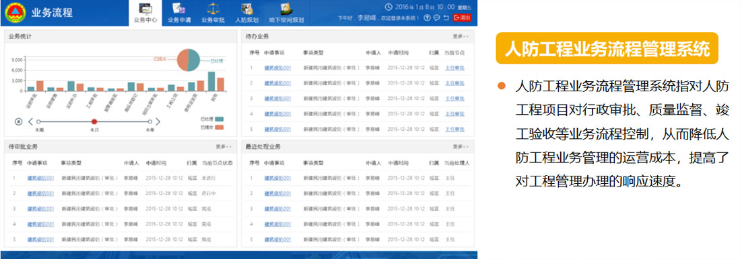Toggle the teal 已处理 legend swatch
The height and width of the screenshot is (259, 740).
coord(219,119)
